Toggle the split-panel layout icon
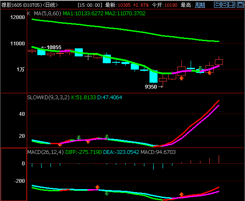The height and width of the screenshot is (201, 245). tap(232, 5)
